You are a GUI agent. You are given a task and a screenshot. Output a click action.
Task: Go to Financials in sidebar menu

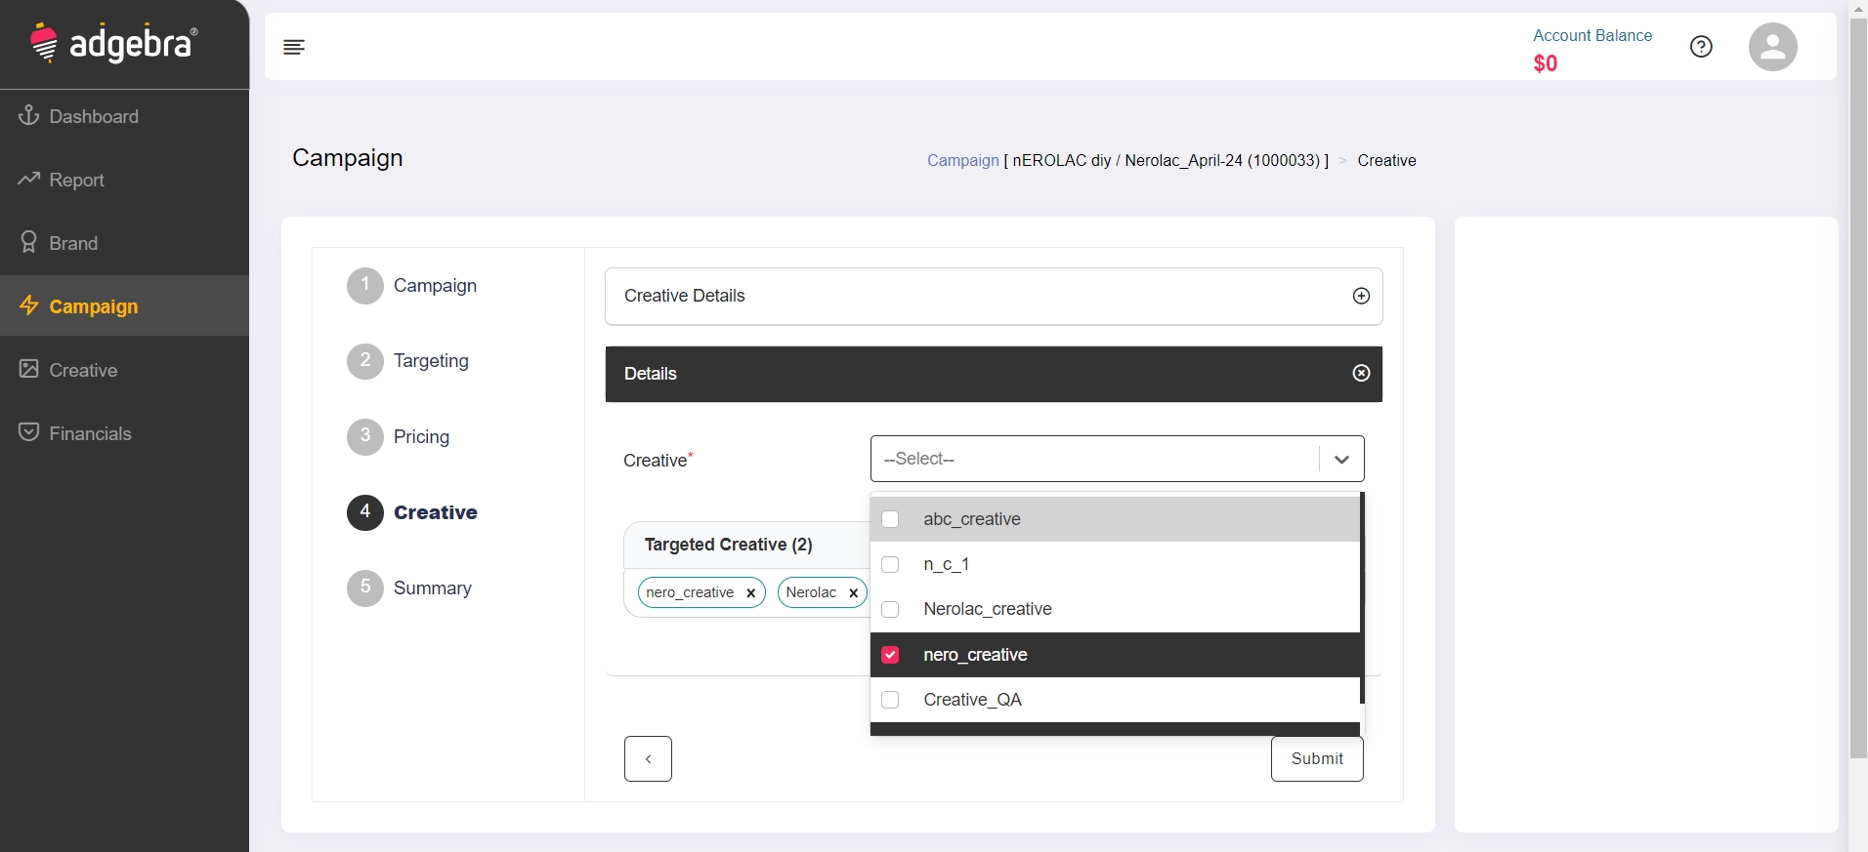point(90,433)
